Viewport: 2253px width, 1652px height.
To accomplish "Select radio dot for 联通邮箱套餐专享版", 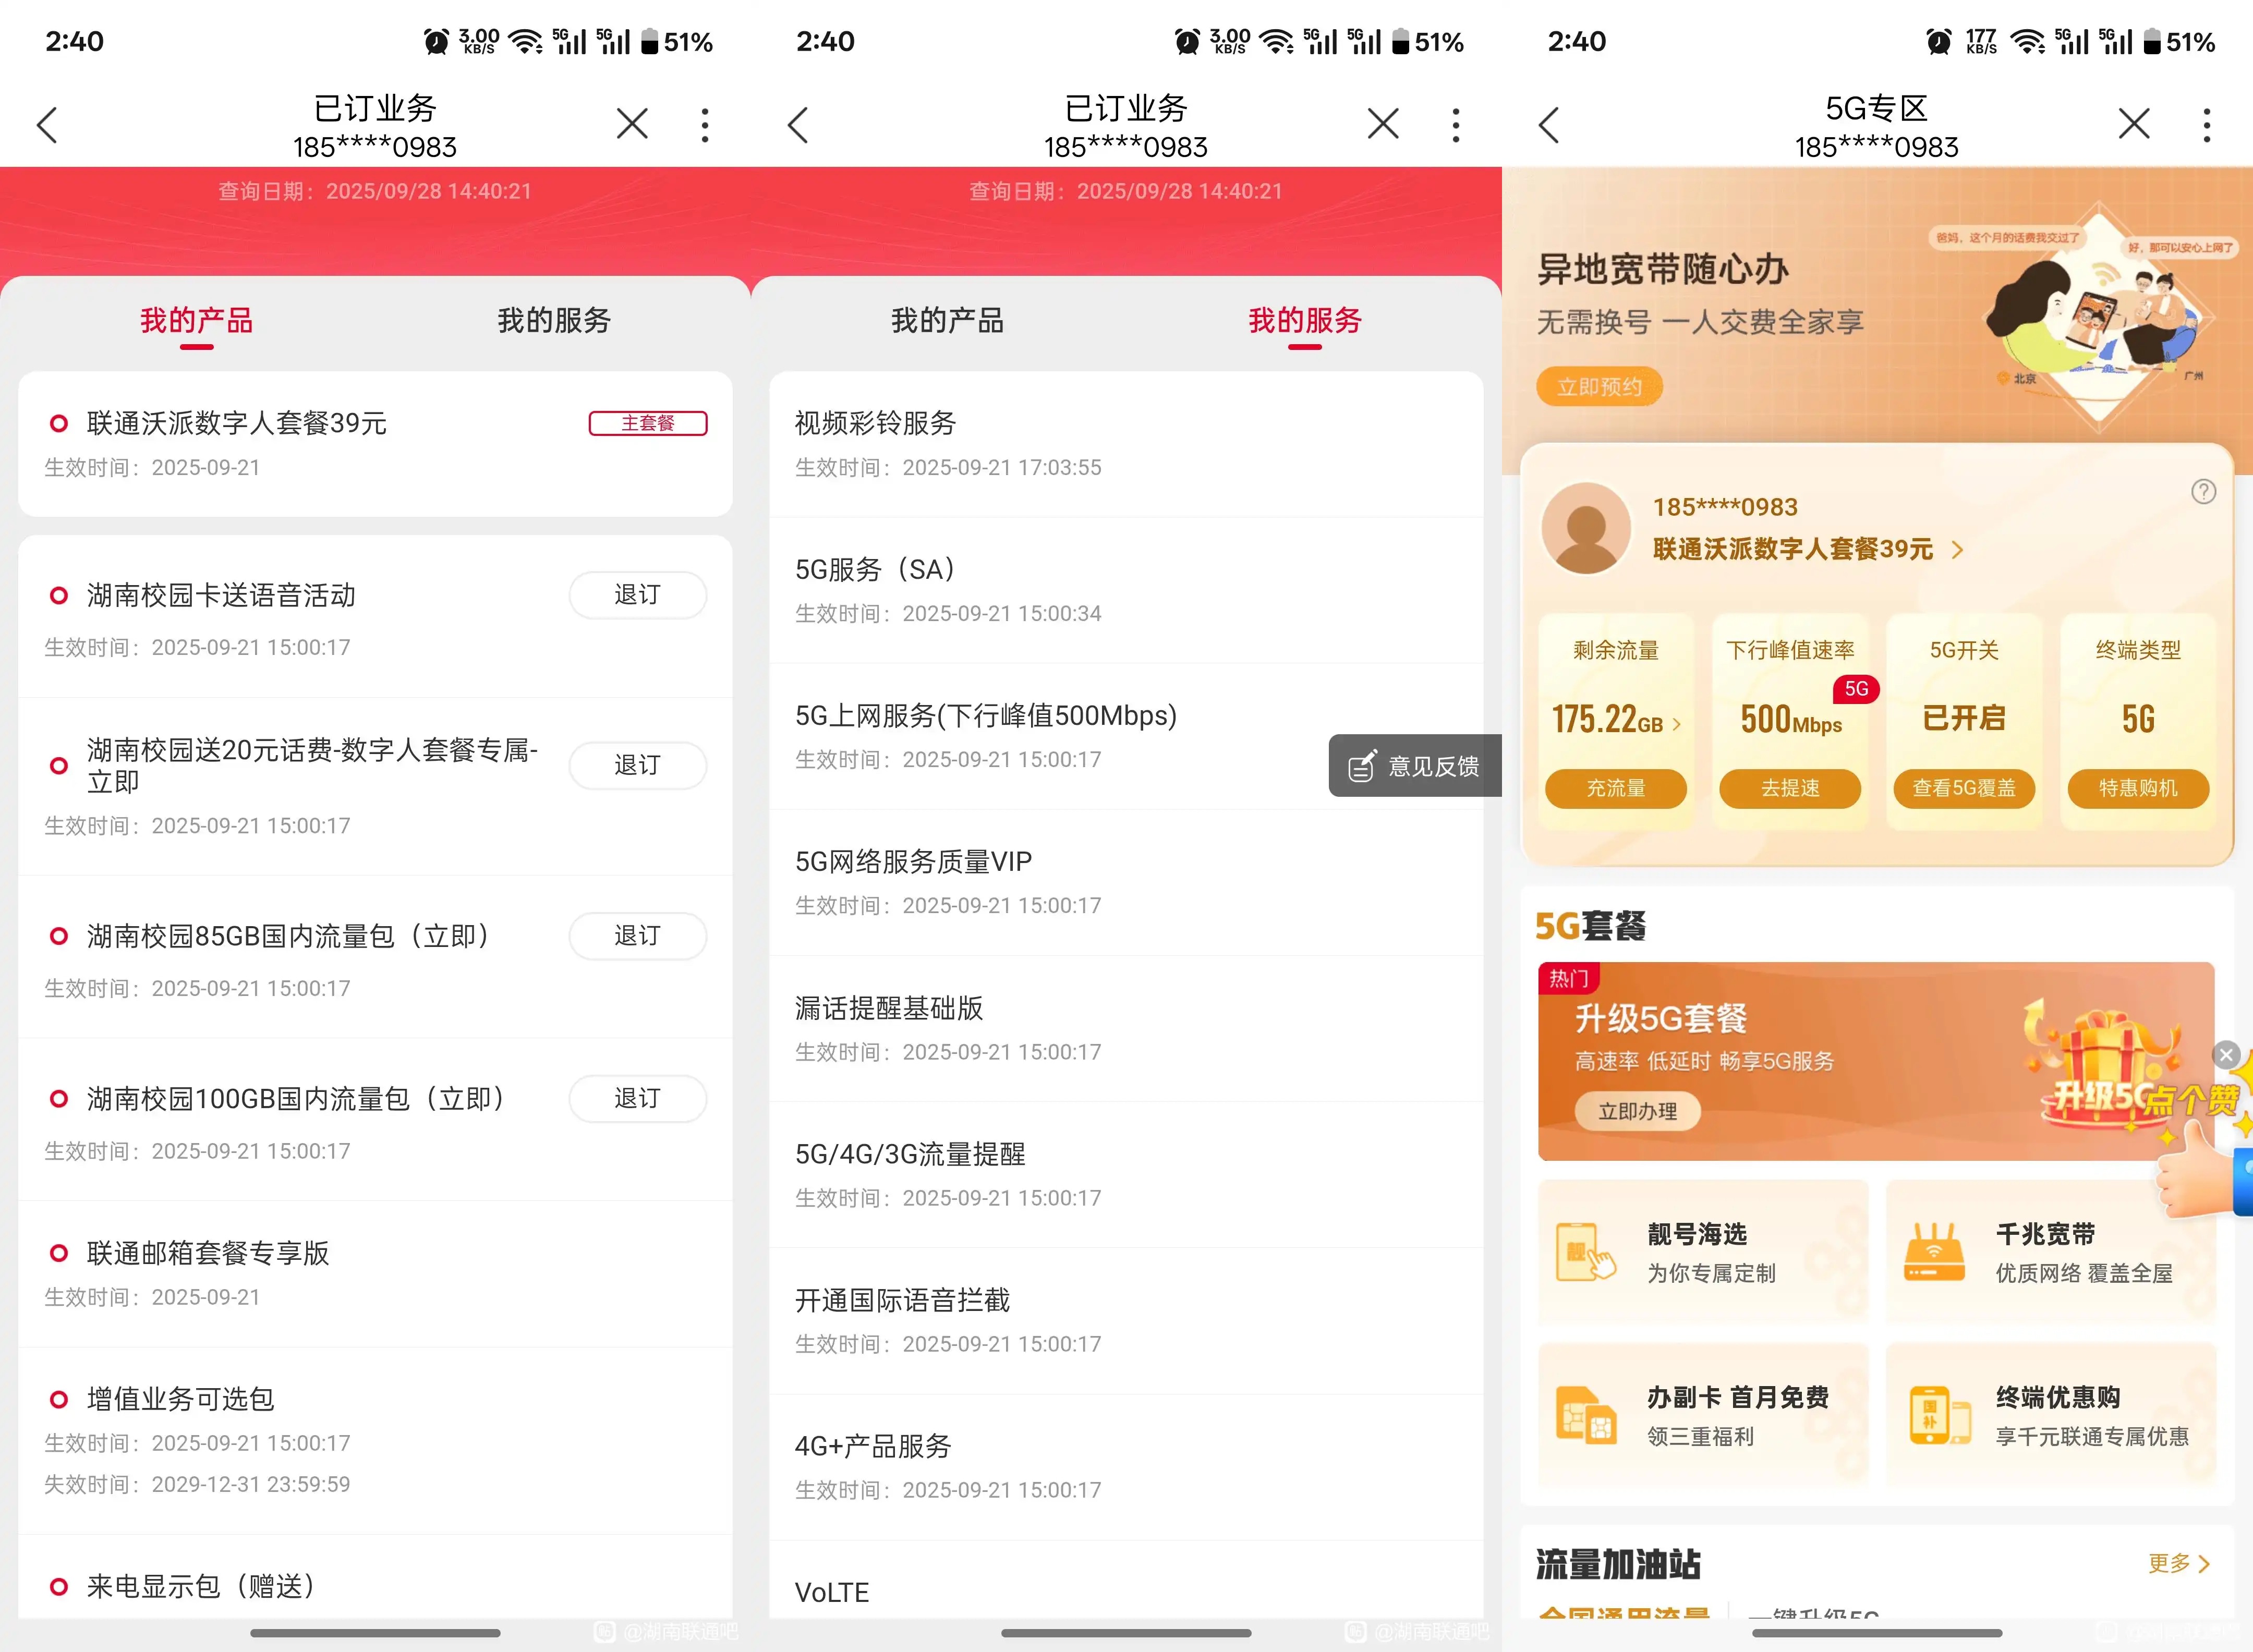I will tap(59, 1253).
